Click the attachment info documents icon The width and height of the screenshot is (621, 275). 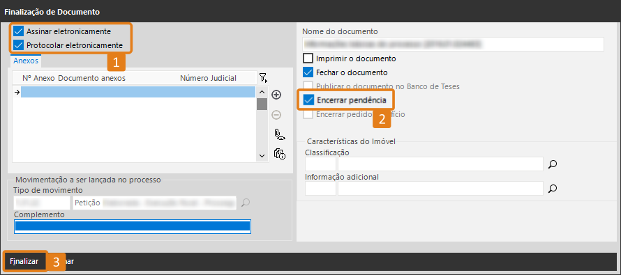pos(280,154)
